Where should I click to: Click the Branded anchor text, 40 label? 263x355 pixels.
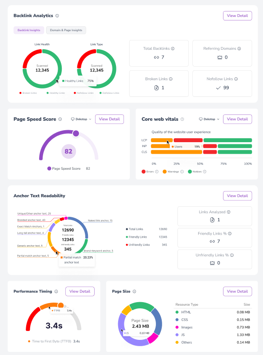(x=31, y=220)
